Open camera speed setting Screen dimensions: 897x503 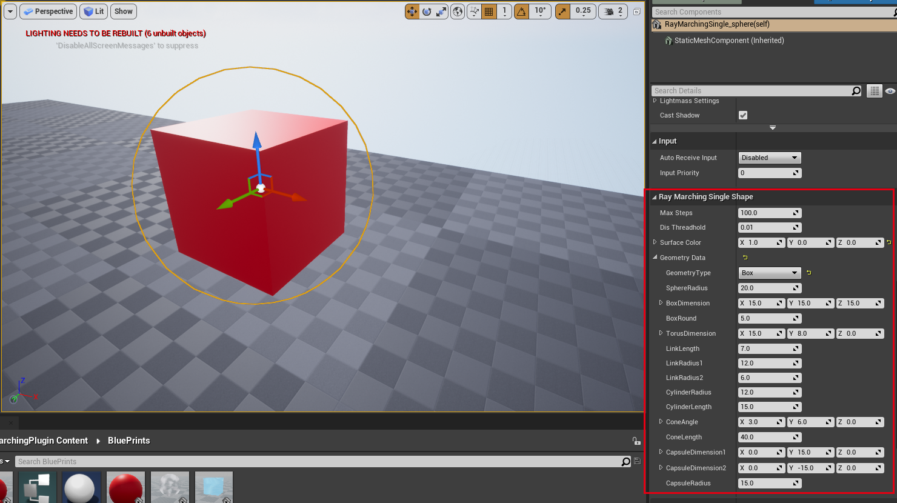pos(613,12)
